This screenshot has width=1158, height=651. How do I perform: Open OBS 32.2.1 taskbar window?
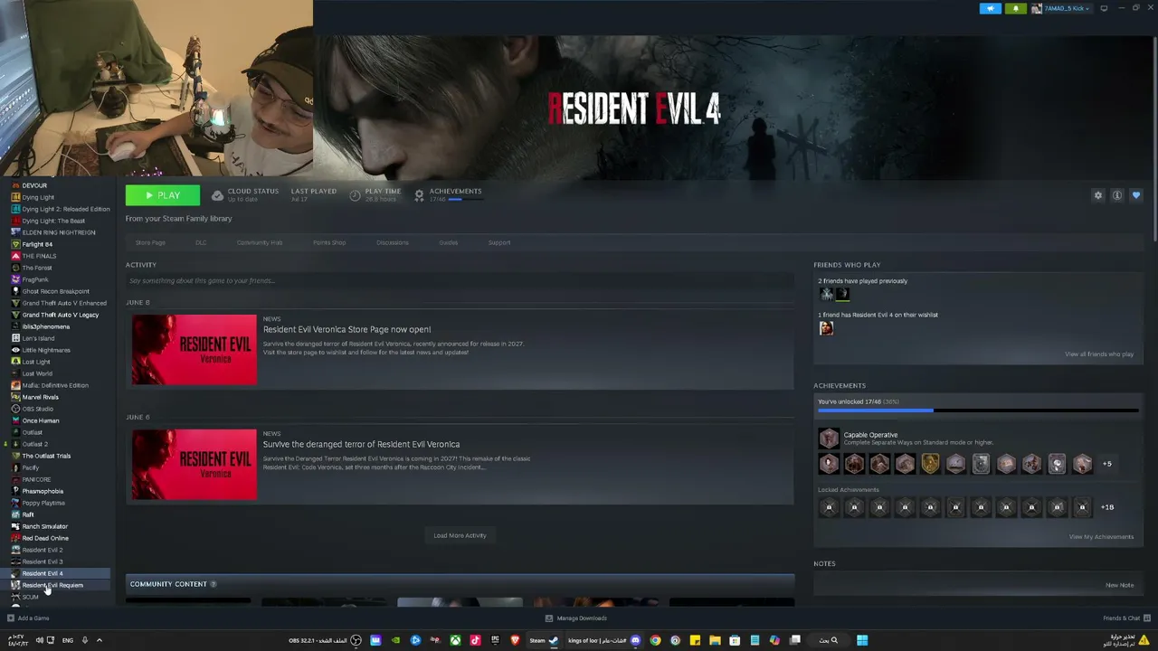325,640
